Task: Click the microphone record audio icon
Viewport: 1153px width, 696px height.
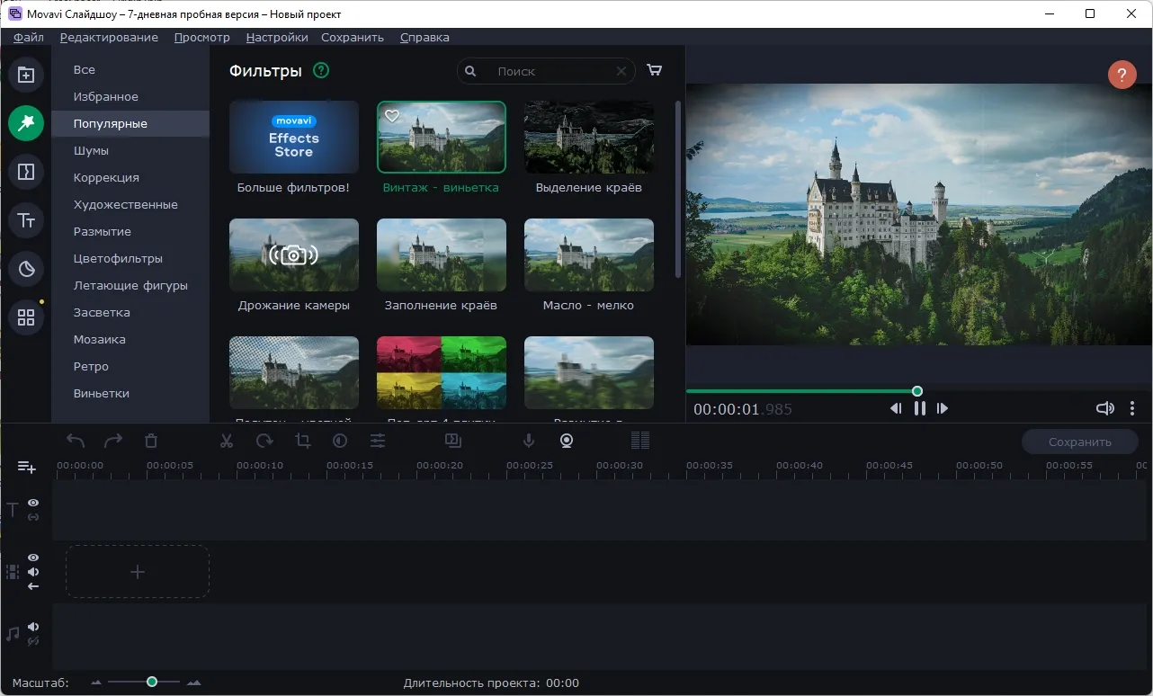Action: [529, 441]
